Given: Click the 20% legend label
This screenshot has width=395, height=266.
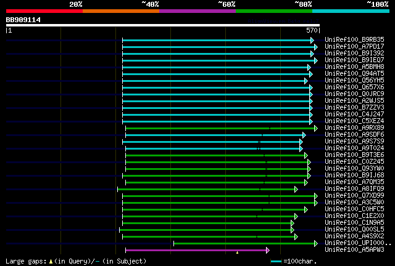Looking at the screenshot, I should coord(76,4).
